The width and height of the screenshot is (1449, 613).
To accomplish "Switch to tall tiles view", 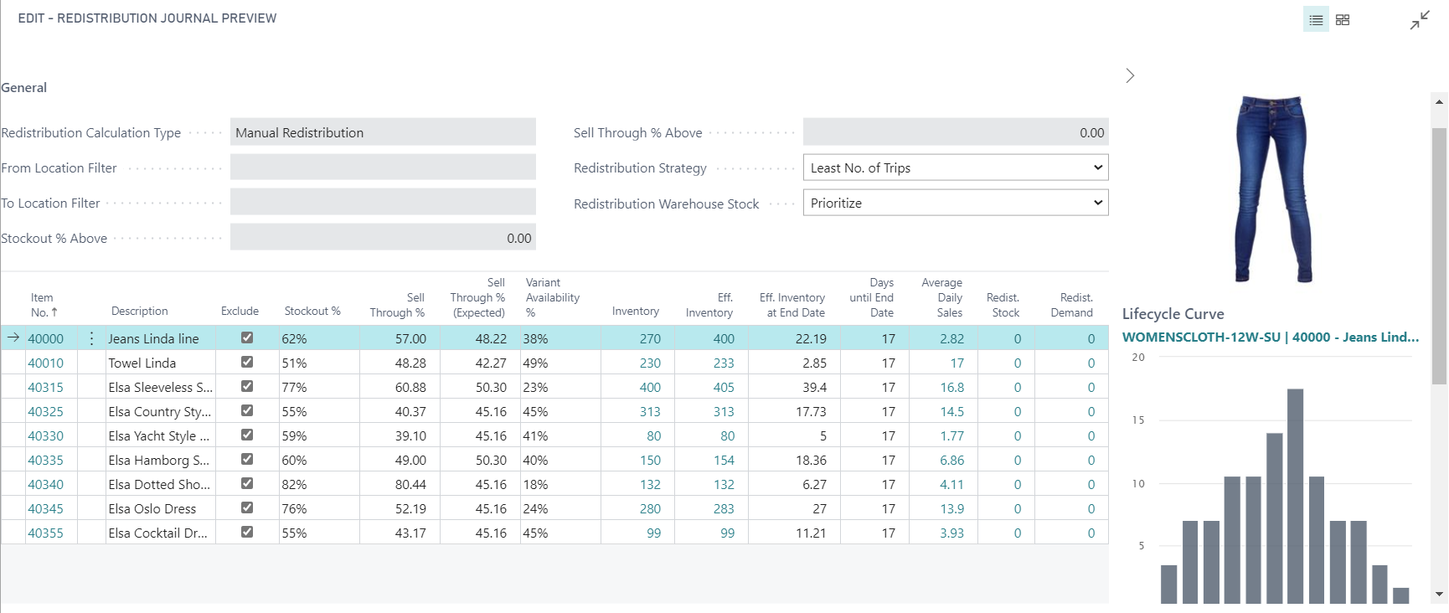I will tap(1343, 20).
